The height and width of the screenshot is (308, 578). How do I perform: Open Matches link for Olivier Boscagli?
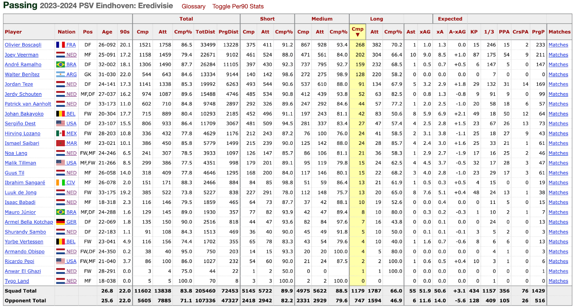tap(558, 45)
